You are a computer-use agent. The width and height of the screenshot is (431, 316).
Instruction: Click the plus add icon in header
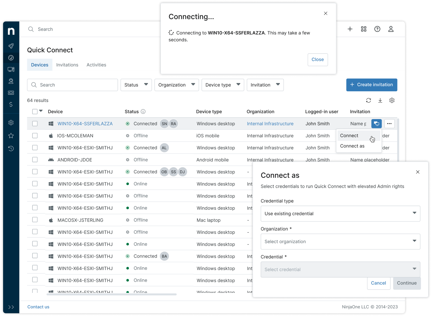tap(350, 29)
